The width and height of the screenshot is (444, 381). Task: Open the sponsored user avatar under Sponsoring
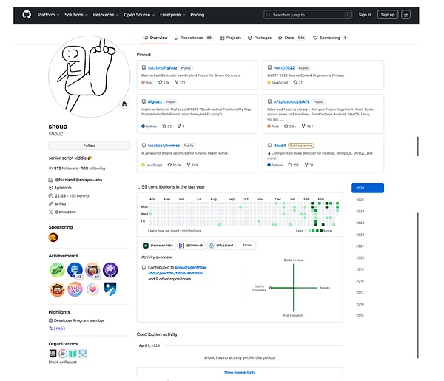[53, 237]
